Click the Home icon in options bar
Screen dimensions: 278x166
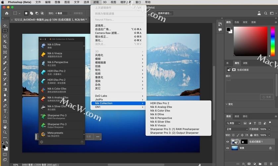(x=7, y=13)
